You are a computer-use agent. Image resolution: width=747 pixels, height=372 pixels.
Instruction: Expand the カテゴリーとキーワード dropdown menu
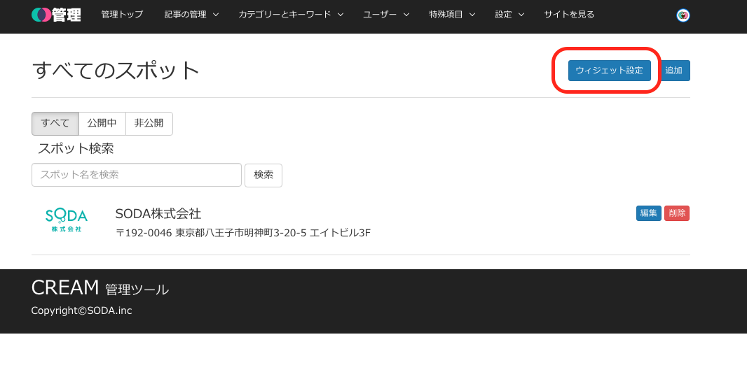[291, 15]
